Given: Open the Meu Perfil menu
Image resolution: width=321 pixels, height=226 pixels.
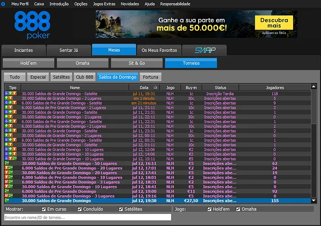Looking at the screenshot, I should point(20,4).
